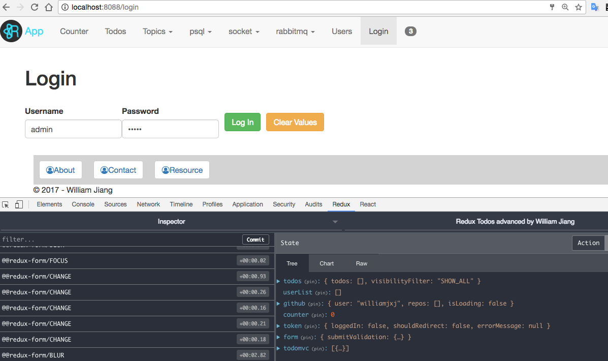This screenshot has height=361, width=608.
Task: Click the browser address bar URL
Action: [x=105, y=7]
